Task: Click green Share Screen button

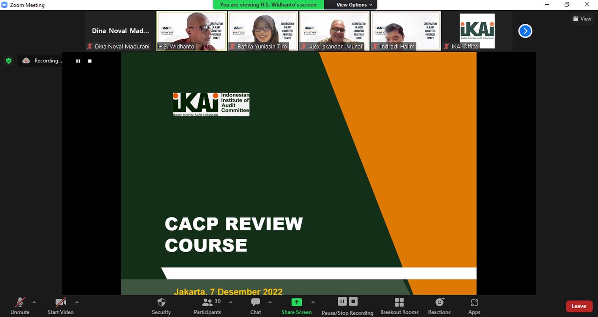Action: (x=296, y=306)
